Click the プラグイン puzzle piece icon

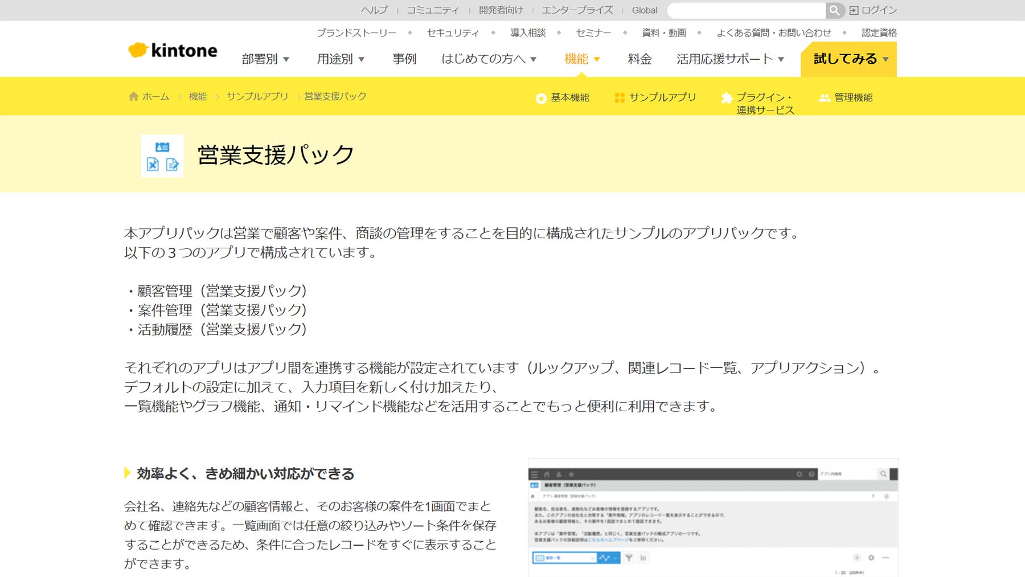(727, 97)
